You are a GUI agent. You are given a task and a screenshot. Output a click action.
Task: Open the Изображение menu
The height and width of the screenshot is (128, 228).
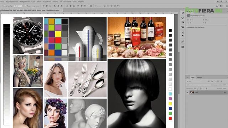(x=25, y=2)
